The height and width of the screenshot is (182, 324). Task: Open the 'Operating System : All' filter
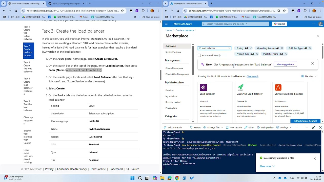pyautogui.click(x=268, y=48)
